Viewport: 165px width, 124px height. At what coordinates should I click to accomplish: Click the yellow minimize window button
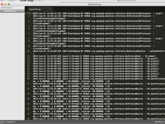pos(6,4)
